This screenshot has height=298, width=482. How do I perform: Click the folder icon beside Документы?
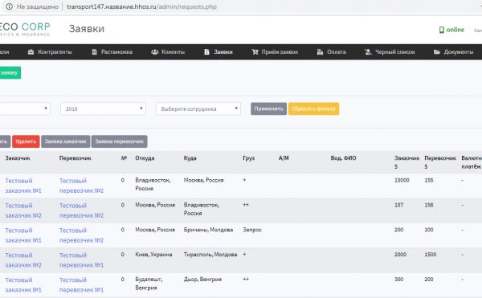[x=437, y=52]
